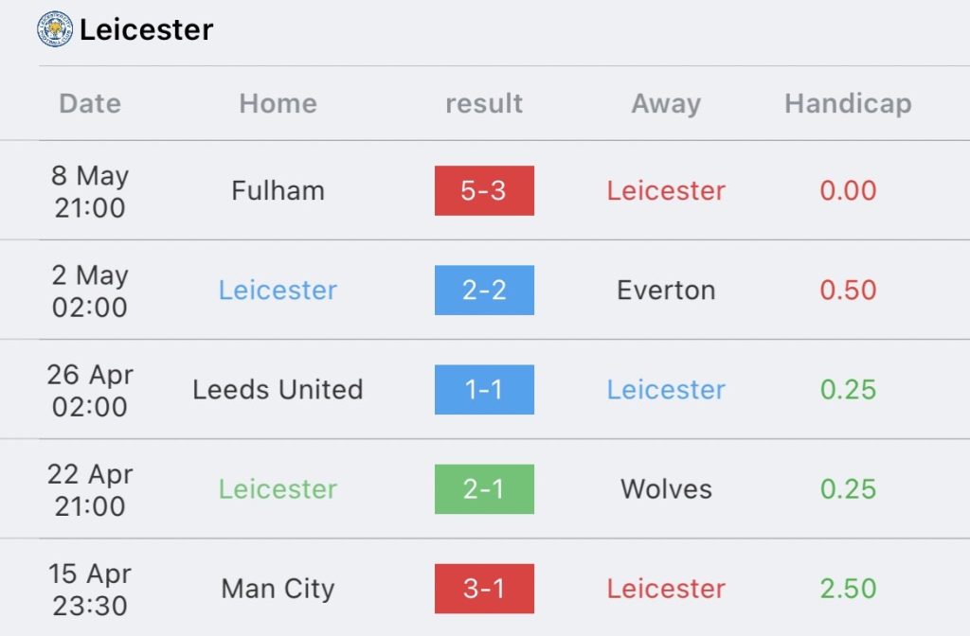This screenshot has width=970, height=636.
Task: Select the Date column header
Action: (90, 103)
